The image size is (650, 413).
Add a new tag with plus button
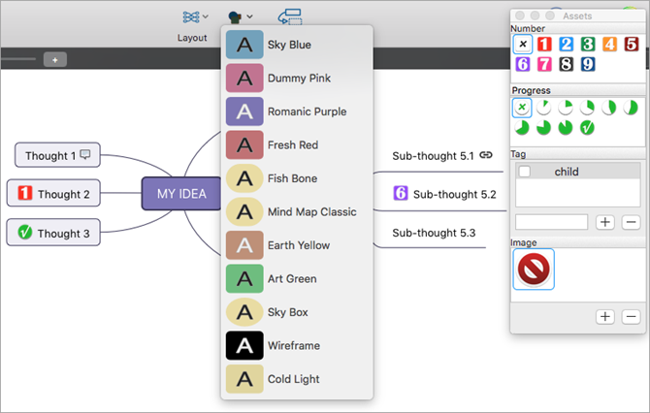(x=605, y=222)
